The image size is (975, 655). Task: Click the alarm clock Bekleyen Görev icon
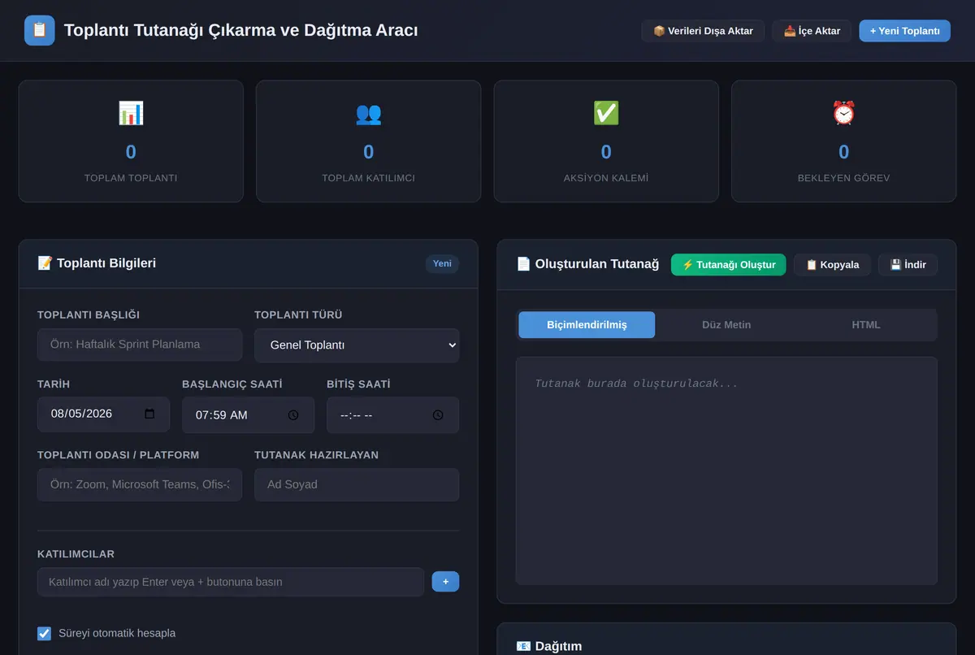(843, 113)
